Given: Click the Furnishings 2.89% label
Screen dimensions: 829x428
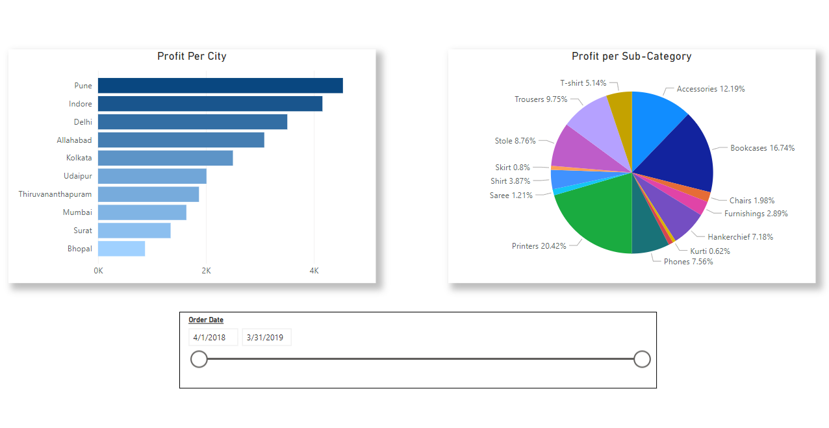Looking at the screenshot, I should [x=757, y=213].
